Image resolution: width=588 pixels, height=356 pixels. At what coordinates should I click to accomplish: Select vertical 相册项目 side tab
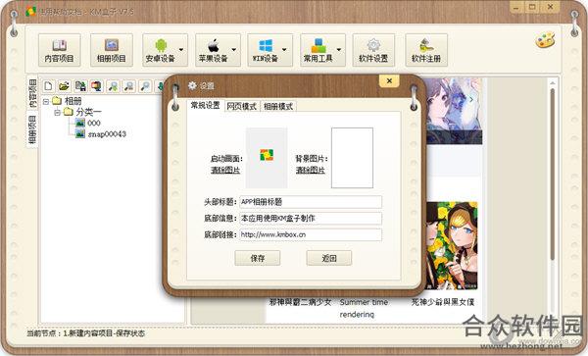32,129
